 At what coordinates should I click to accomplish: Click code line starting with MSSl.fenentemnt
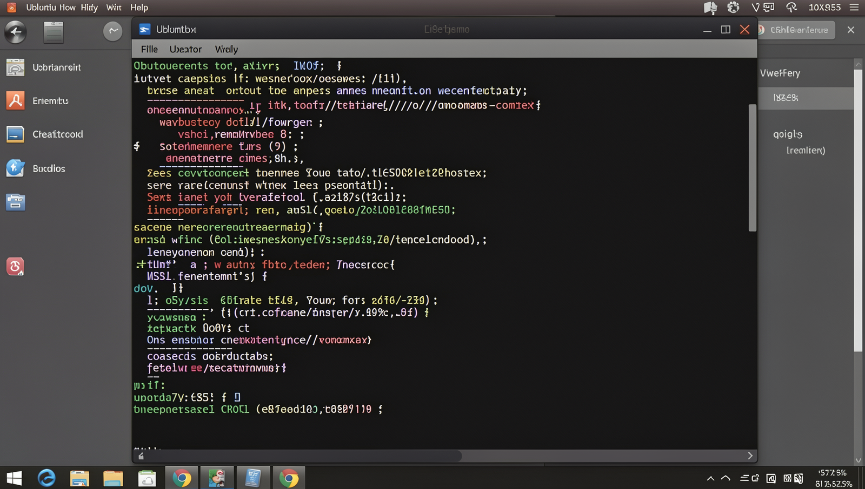(x=207, y=276)
